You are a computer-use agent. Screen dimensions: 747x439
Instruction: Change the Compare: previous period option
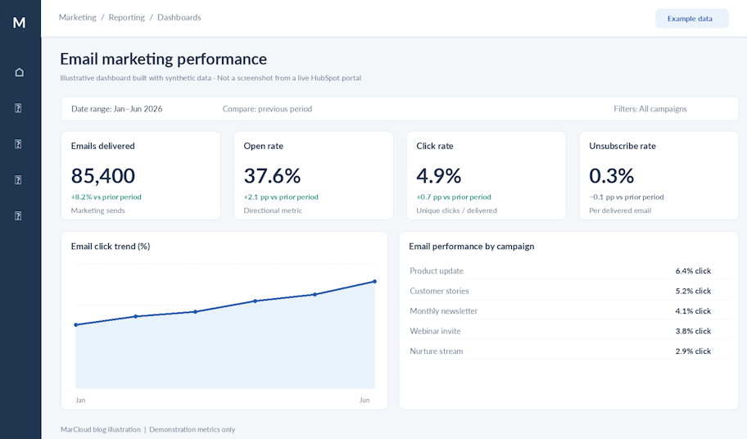pos(267,109)
